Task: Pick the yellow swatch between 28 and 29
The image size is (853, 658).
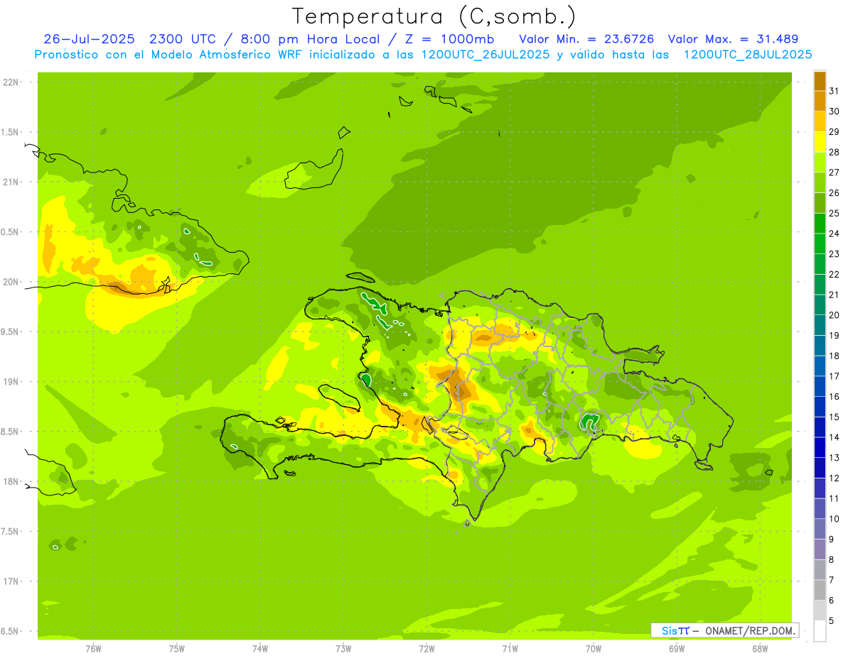Action: [x=820, y=142]
